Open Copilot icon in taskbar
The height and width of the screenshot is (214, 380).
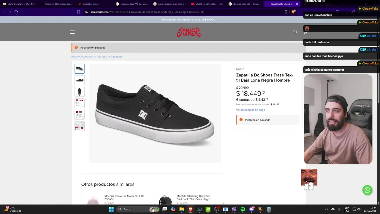pyautogui.click(x=173, y=209)
